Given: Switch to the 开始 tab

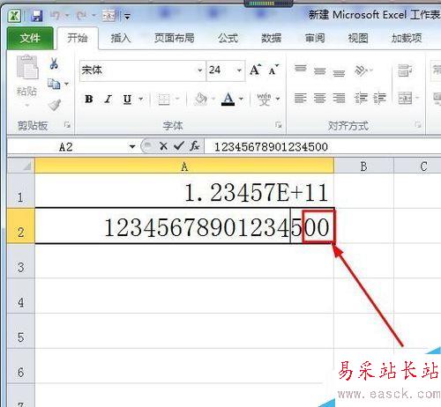Looking at the screenshot, I should (x=78, y=38).
